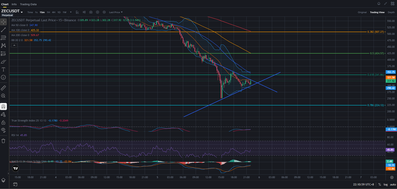
Task: Switch to the Chart tab
Action: click(5, 4)
